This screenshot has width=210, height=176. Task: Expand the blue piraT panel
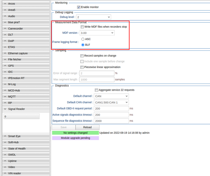coord(26,22)
